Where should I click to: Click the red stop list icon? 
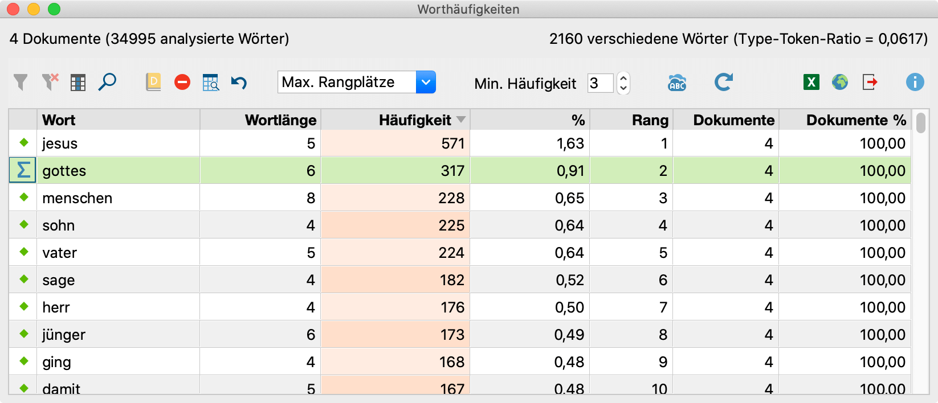click(x=182, y=83)
